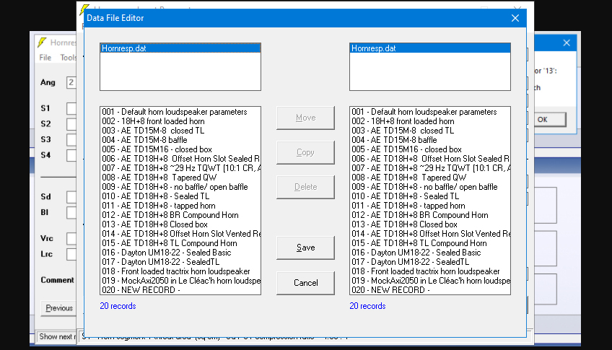This screenshot has width=612, height=350.
Task: Click the Previous button in Hornresp window
Action: coord(59,308)
